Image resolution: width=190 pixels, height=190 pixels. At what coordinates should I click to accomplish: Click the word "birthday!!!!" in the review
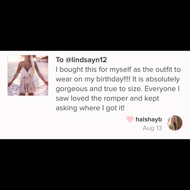click(113, 79)
